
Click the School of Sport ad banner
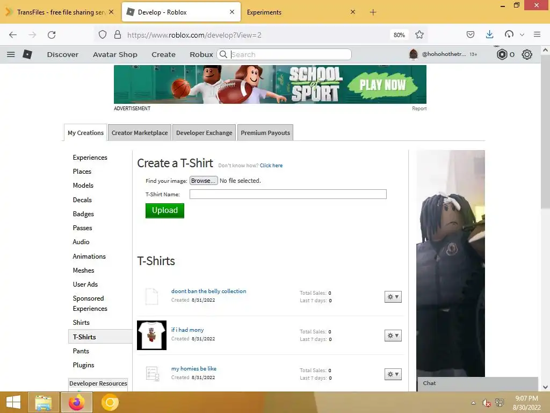(x=270, y=84)
